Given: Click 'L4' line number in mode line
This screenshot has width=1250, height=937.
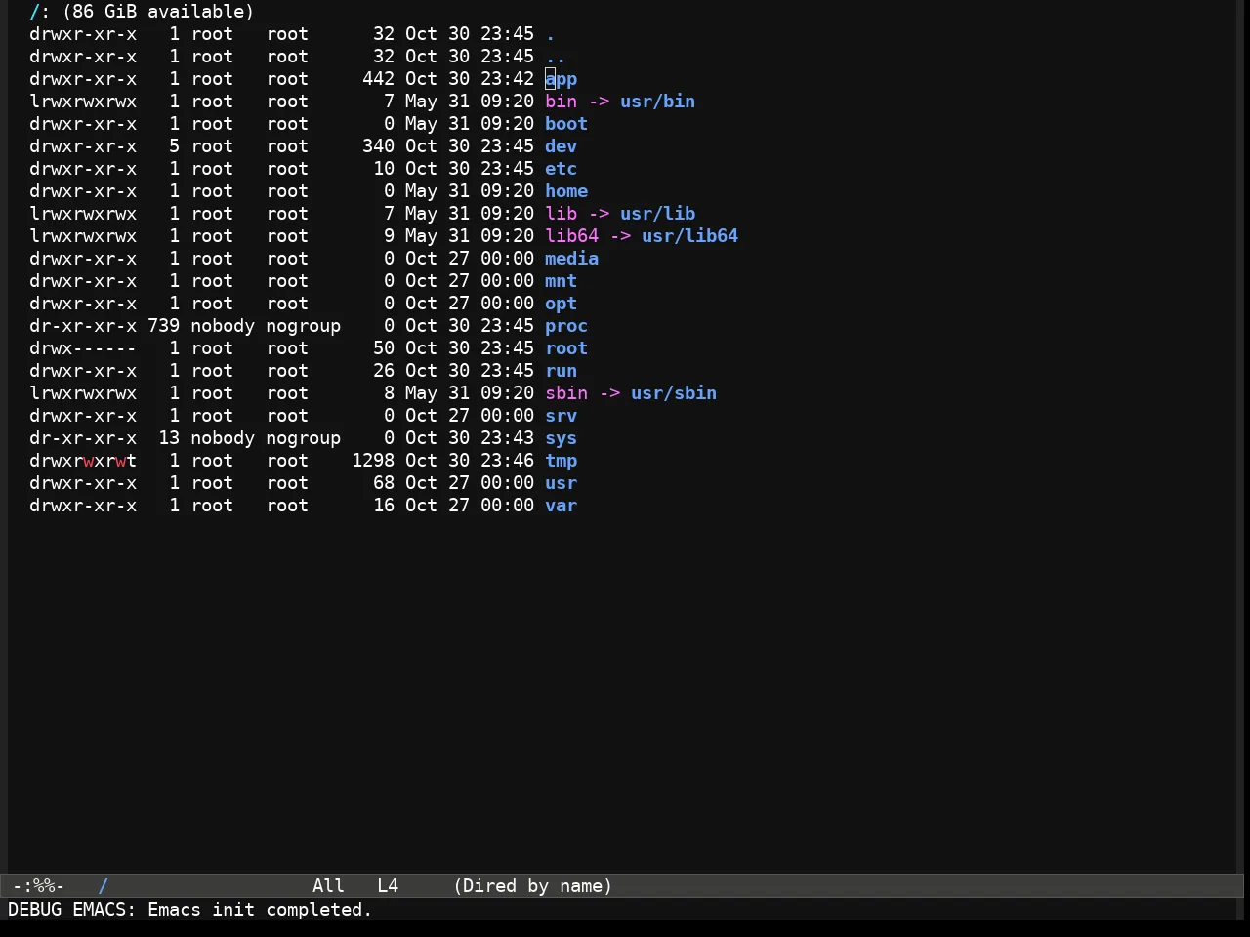Looking at the screenshot, I should coord(388,886).
